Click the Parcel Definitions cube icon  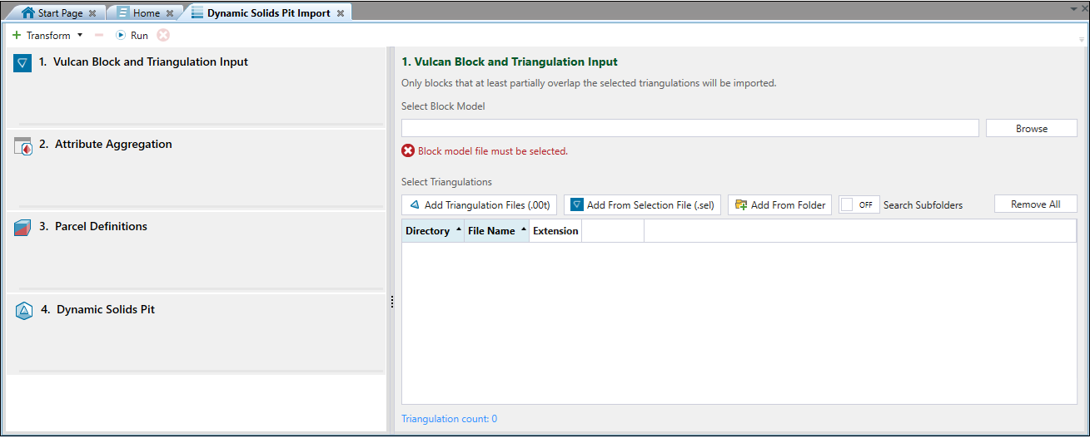(x=22, y=228)
